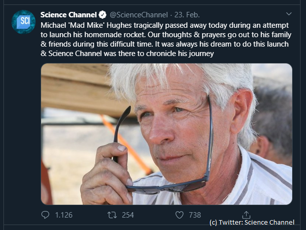The width and height of the screenshot is (306, 230).
Task: Click the 738 likes count
Action: [x=195, y=215]
